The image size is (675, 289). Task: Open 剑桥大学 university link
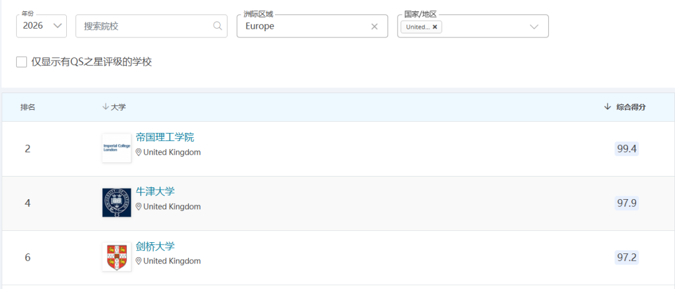156,247
